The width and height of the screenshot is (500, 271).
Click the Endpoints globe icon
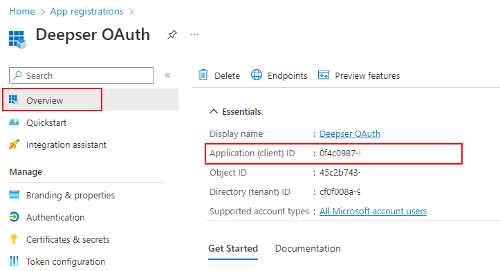click(257, 75)
